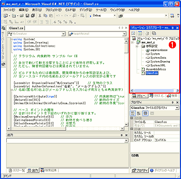The image size is (181, 179).
Task: Switch to the 検索 tab beside class view
Action: coord(172,96)
